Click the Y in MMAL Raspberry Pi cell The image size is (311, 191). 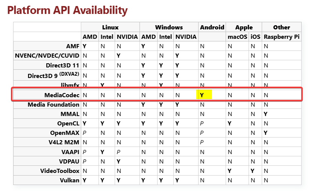(265, 114)
